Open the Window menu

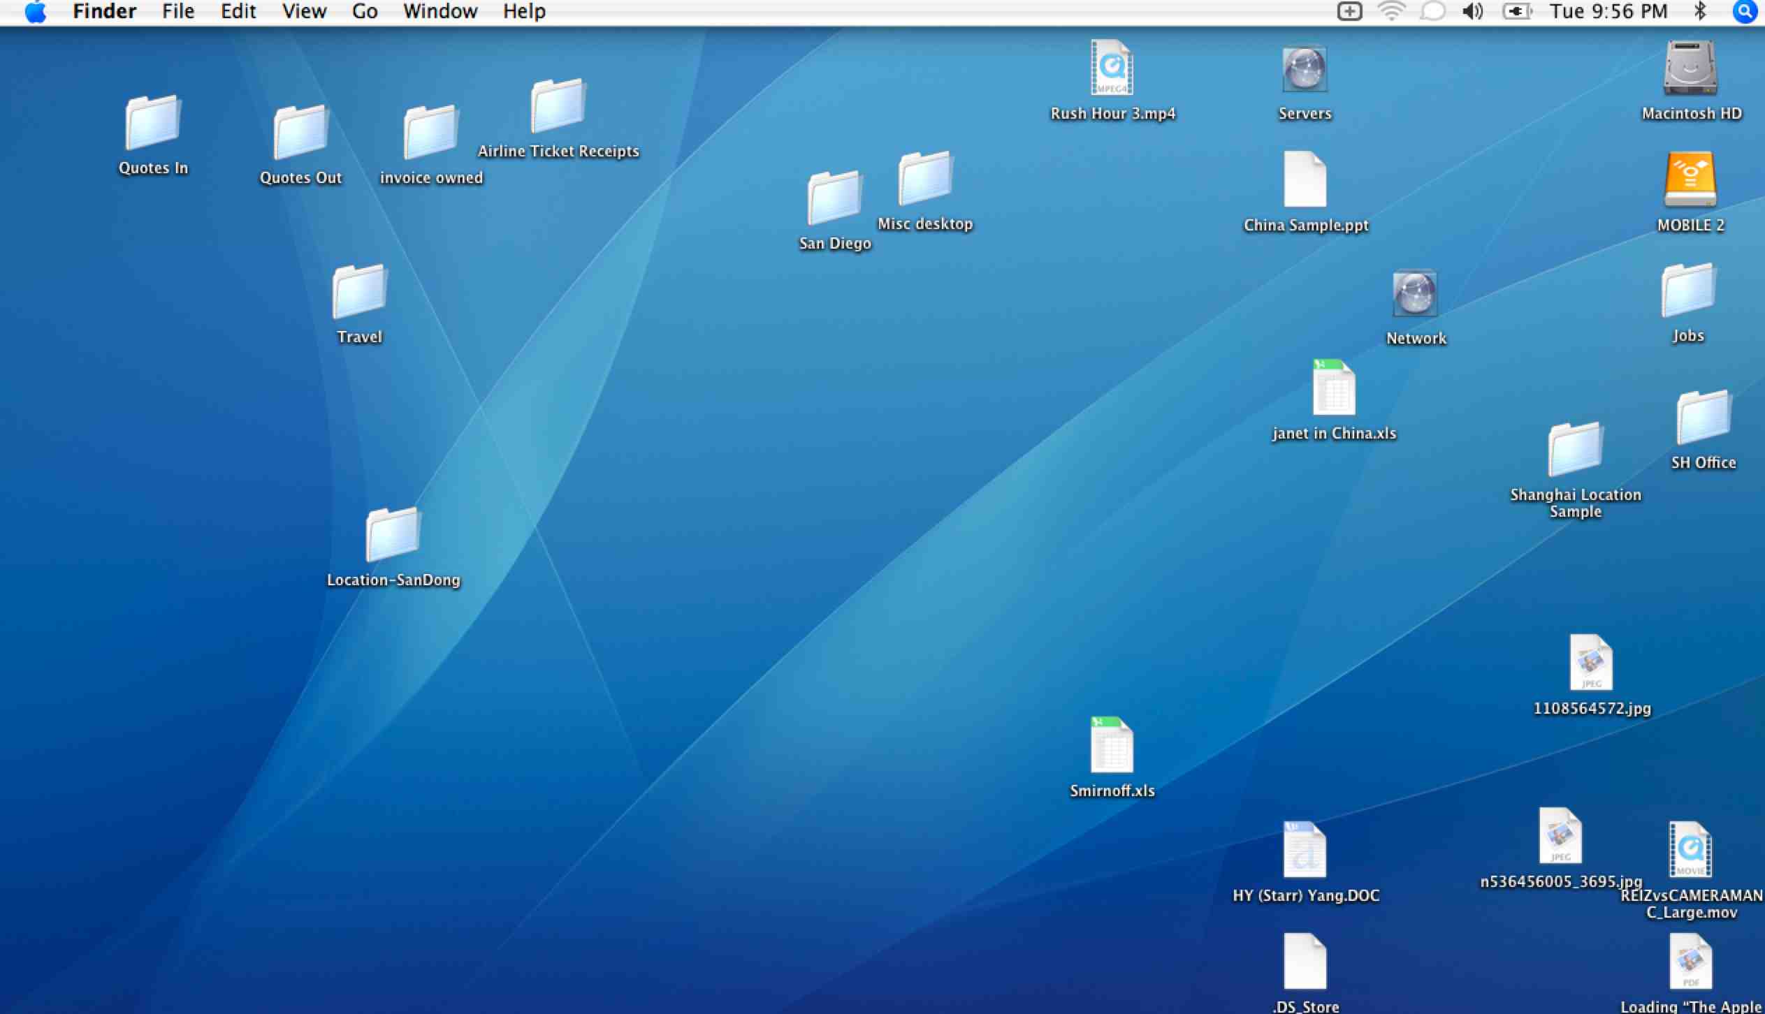click(440, 12)
